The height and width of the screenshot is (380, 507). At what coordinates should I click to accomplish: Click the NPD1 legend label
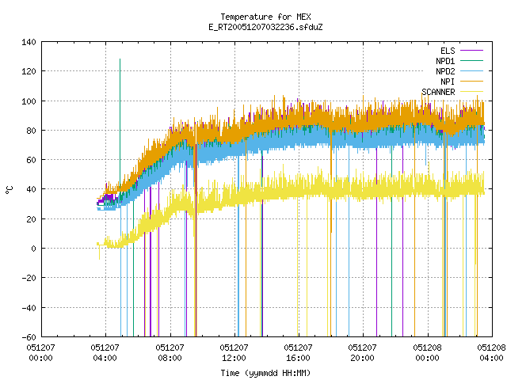click(445, 61)
